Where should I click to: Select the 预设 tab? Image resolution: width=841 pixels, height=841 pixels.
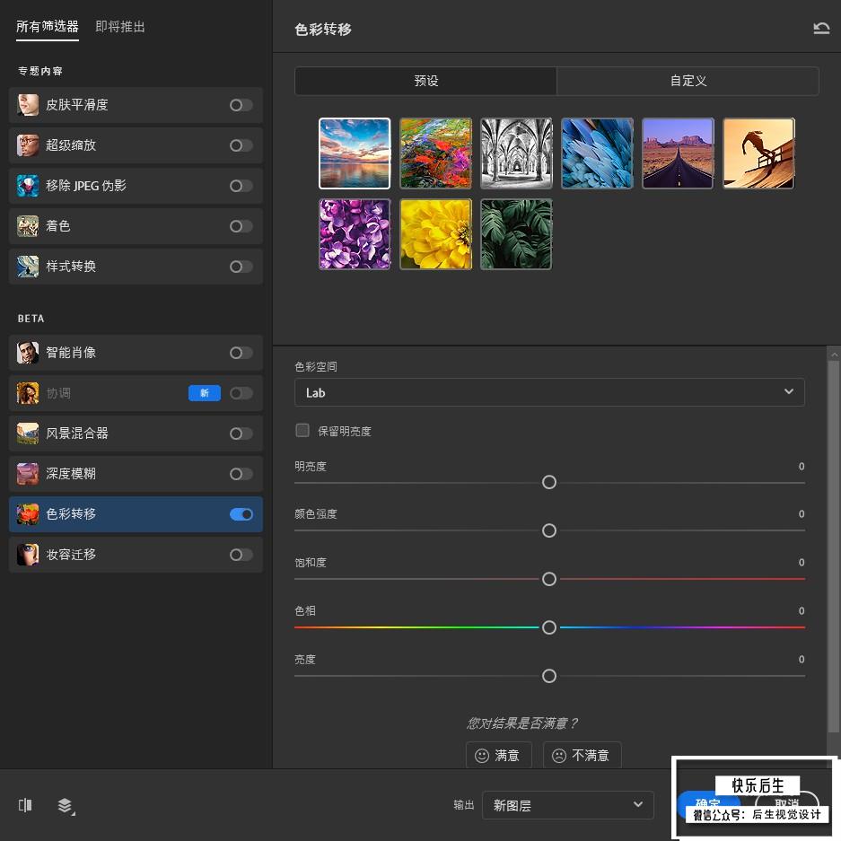425,81
